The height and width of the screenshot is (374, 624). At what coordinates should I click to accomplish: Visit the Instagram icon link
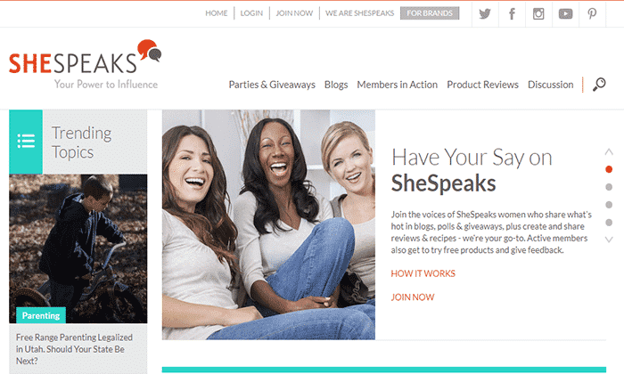coord(538,14)
